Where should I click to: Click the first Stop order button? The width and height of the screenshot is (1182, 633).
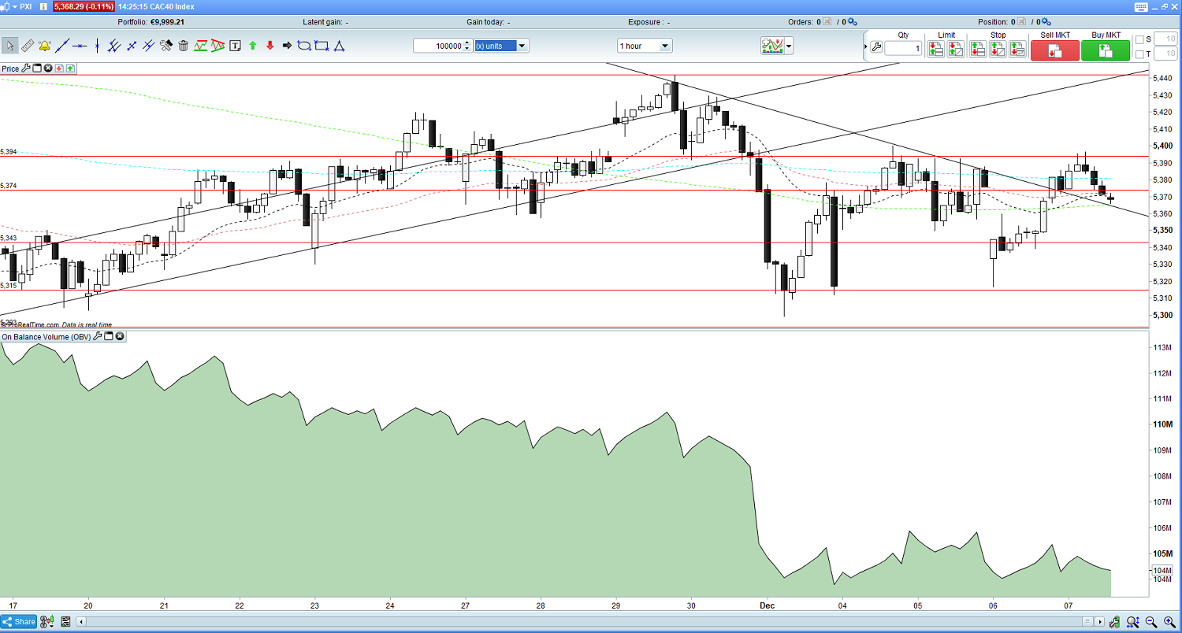(977, 49)
